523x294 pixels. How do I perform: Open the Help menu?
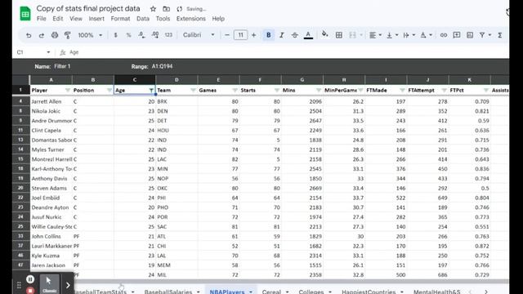(x=218, y=19)
